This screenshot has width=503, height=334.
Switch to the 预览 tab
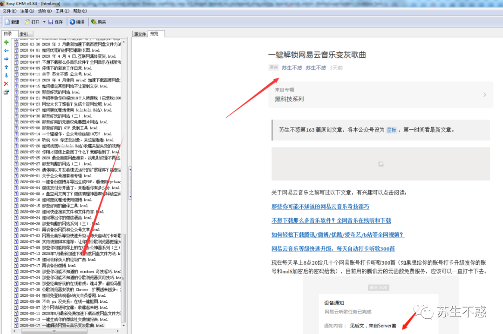point(155,33)
